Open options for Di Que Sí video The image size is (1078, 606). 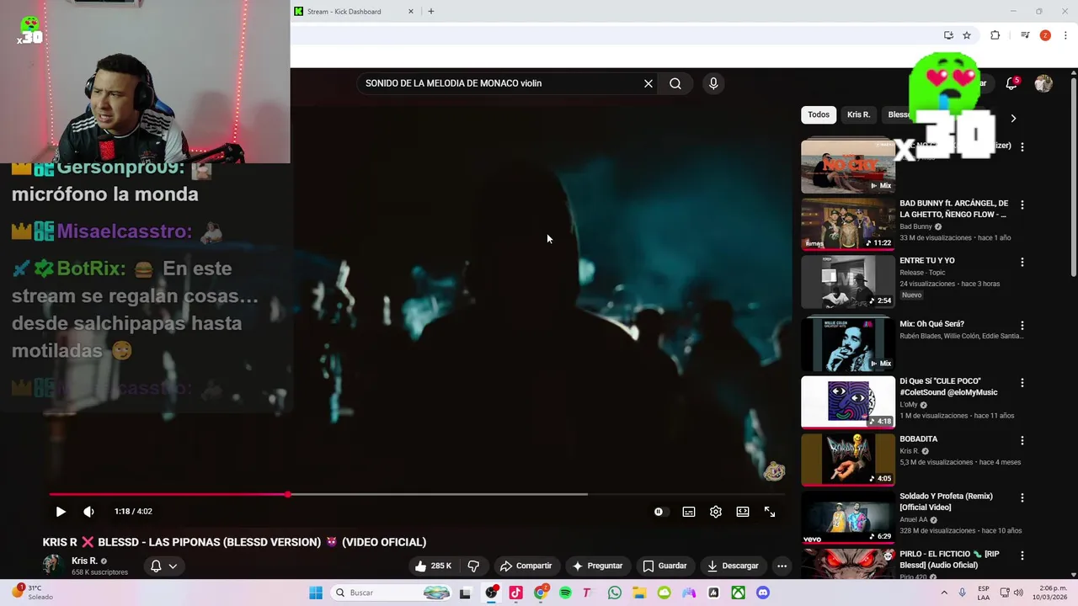(x=1022, y=382)
